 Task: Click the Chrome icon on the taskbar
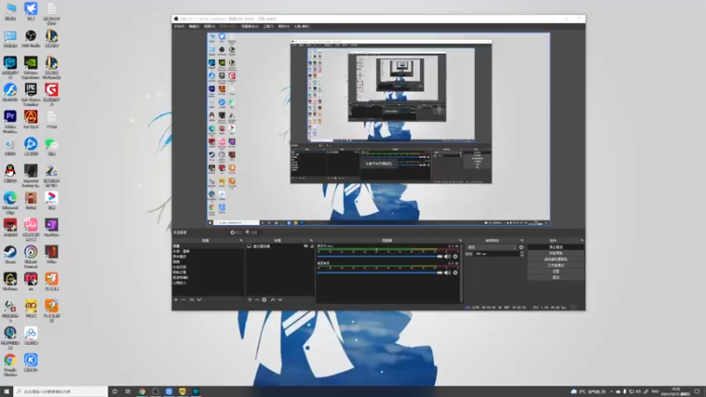point(142,392)
